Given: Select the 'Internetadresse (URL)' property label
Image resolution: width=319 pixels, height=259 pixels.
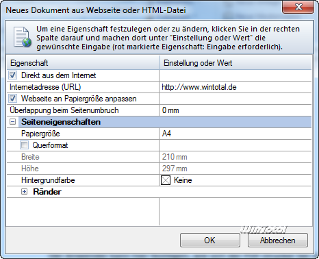Looking at the screenshot, I should (45, 87).
